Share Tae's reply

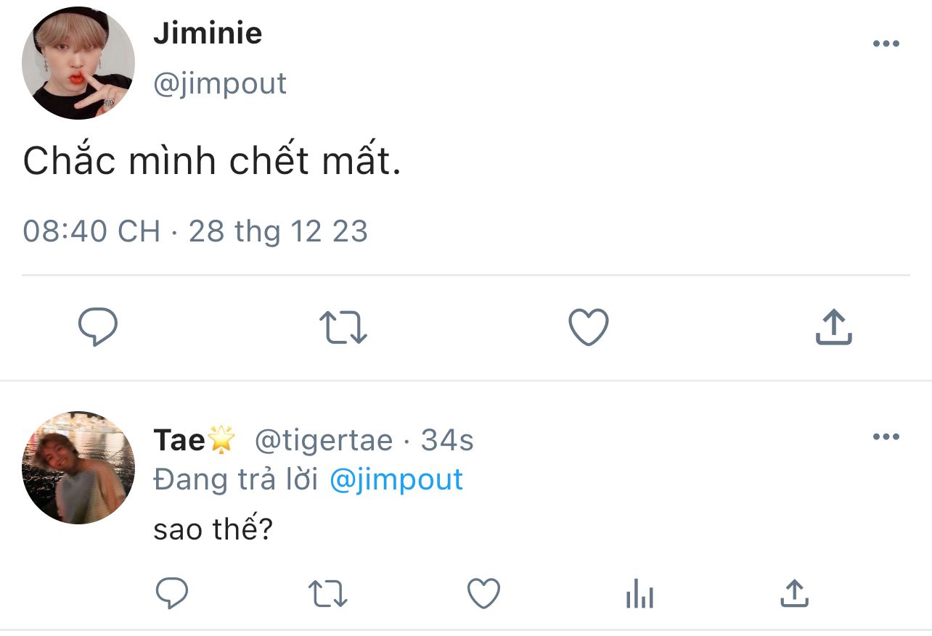click(794, 594)
